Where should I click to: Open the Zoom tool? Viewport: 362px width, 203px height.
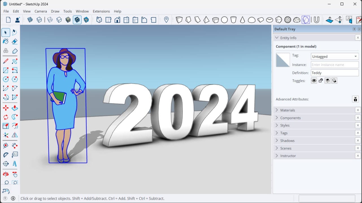tap(6, 183)
